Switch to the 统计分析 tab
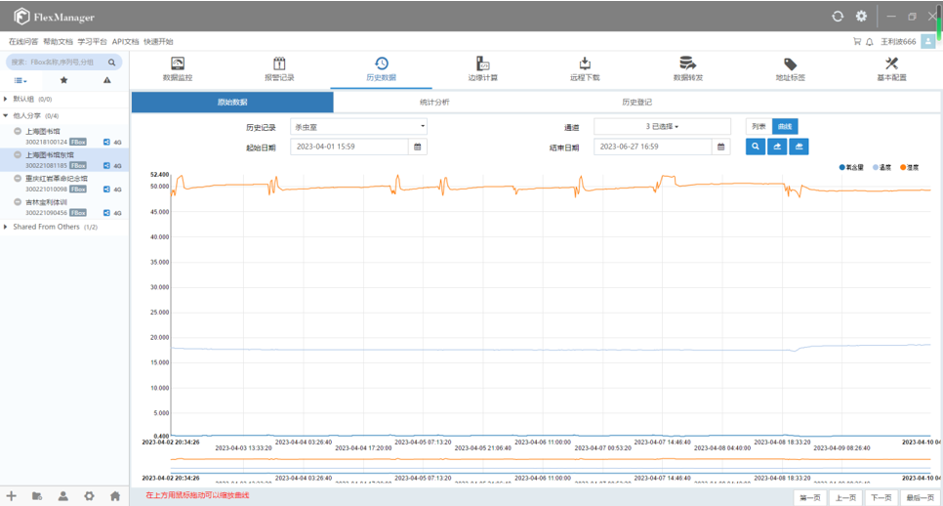The width and height of the screenshot is (943, 506). pos(434,102)
